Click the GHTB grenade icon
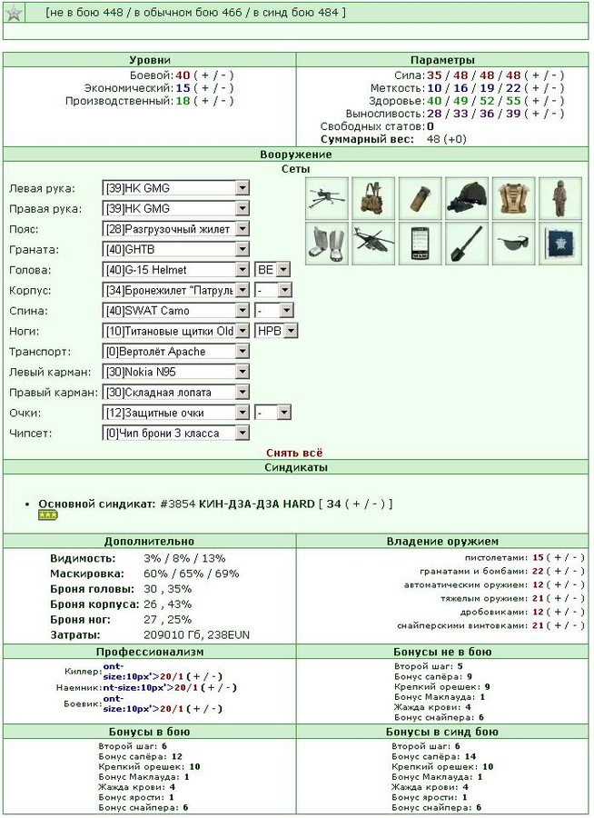Image resolution: width=594 pixels, height=818 pixels. tap(421, 198)
